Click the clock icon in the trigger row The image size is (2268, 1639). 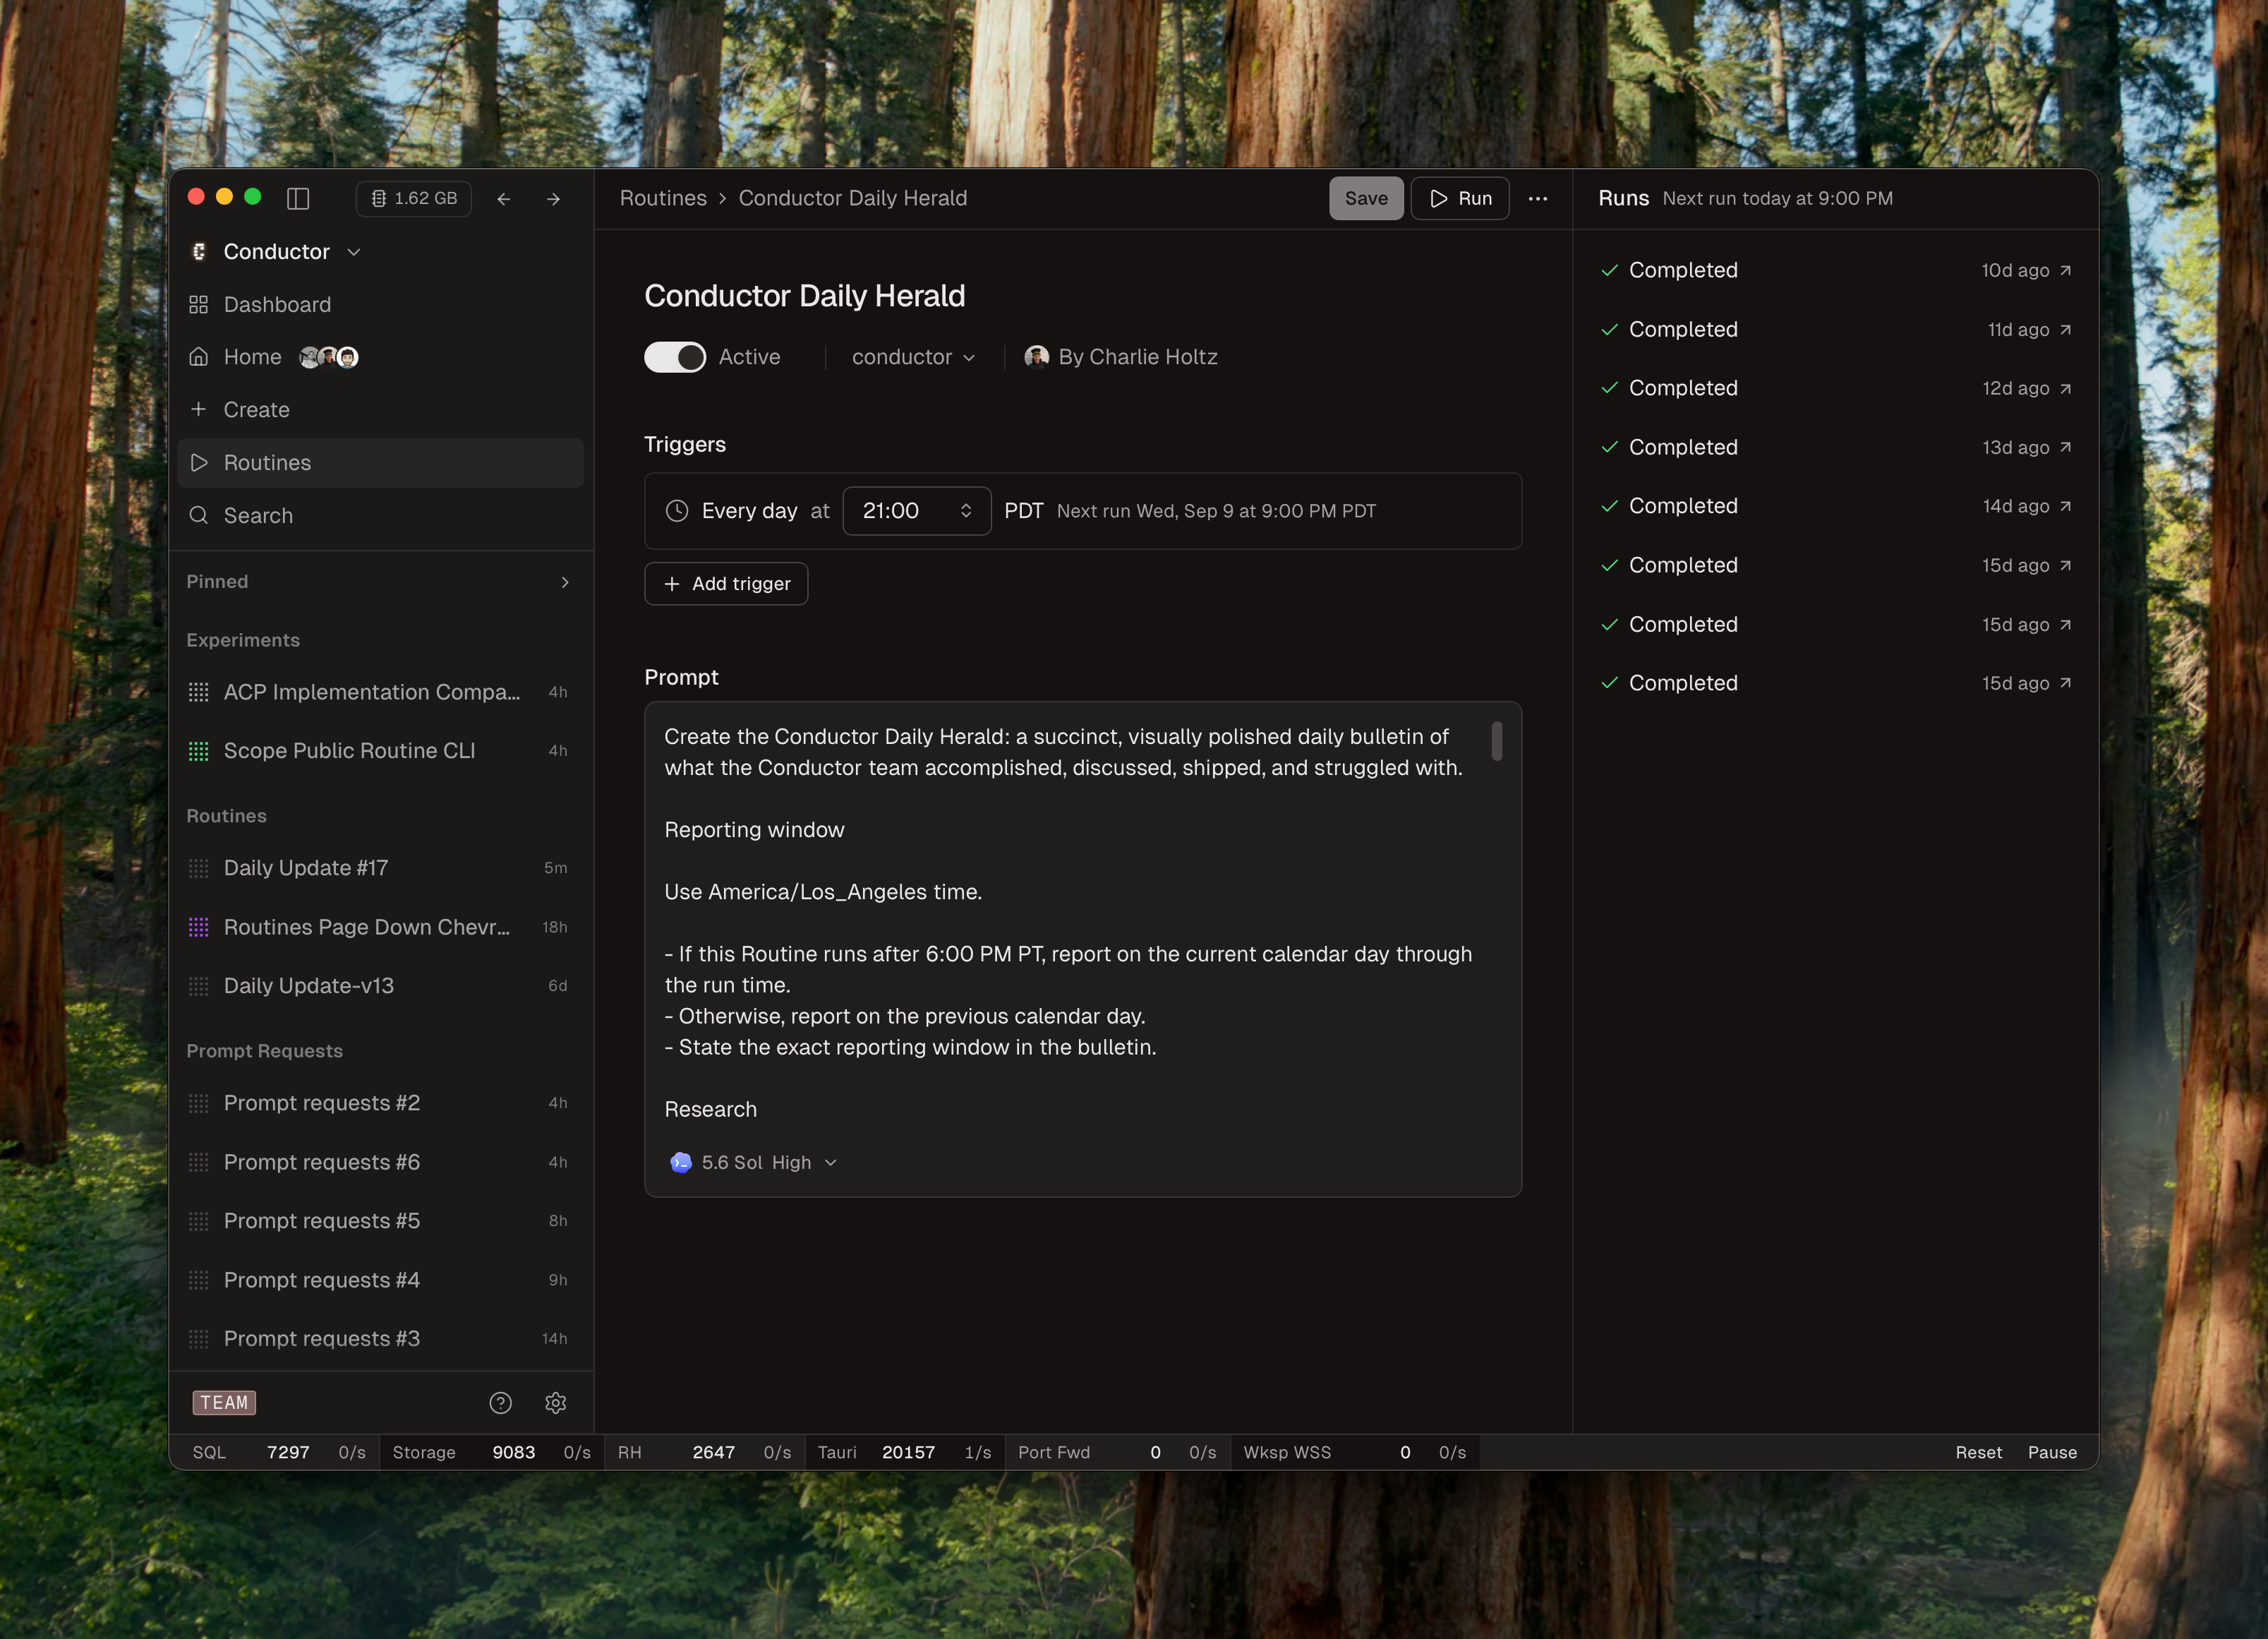click(677, 511)
